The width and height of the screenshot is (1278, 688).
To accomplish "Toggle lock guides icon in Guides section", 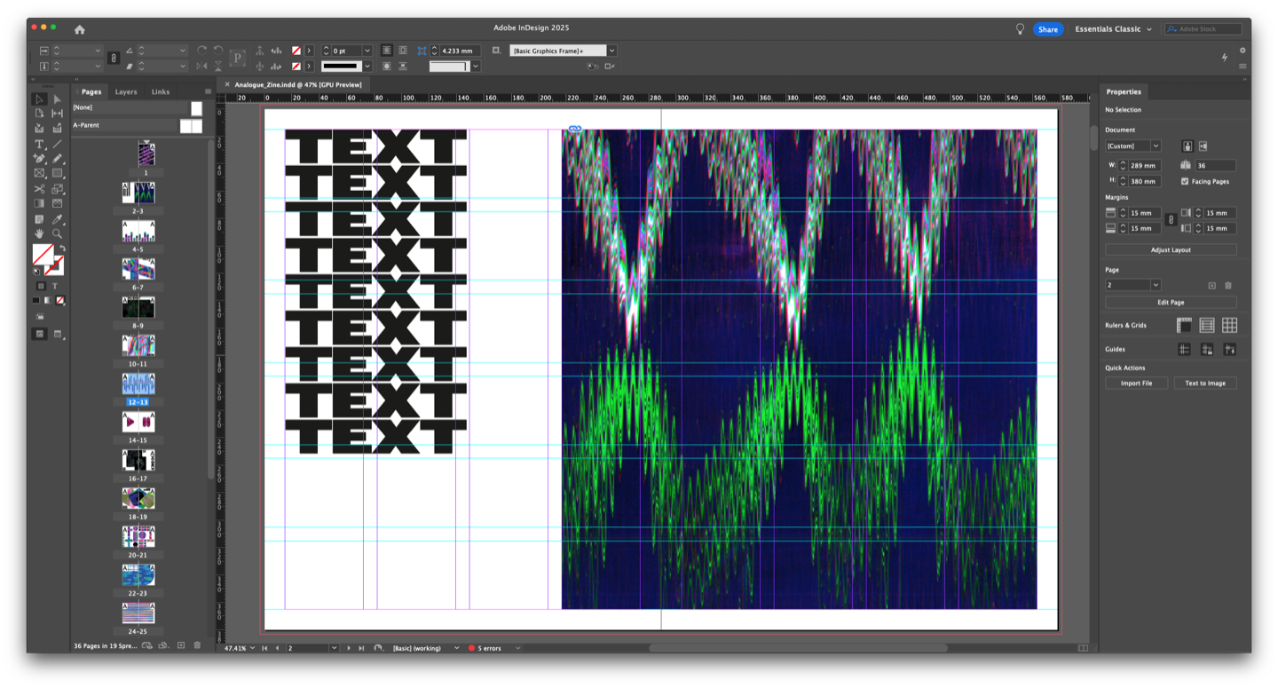I will click(x=1207, y=350).
